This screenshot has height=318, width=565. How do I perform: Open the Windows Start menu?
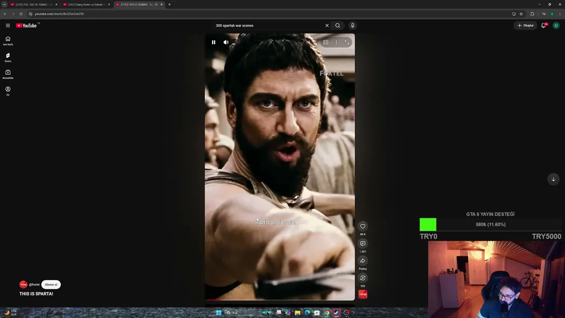(218, 313)
